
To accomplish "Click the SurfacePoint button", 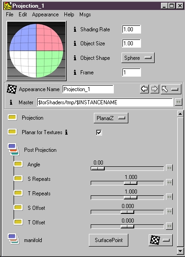I will 108,240.
